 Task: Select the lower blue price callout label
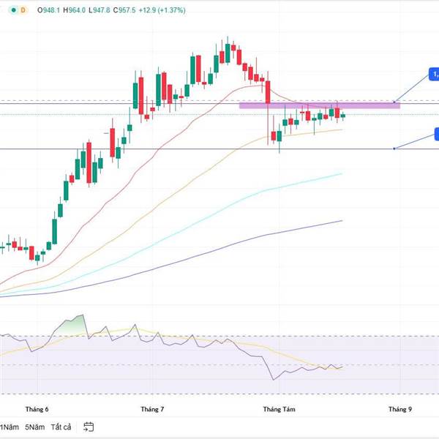tap(437, 134)
